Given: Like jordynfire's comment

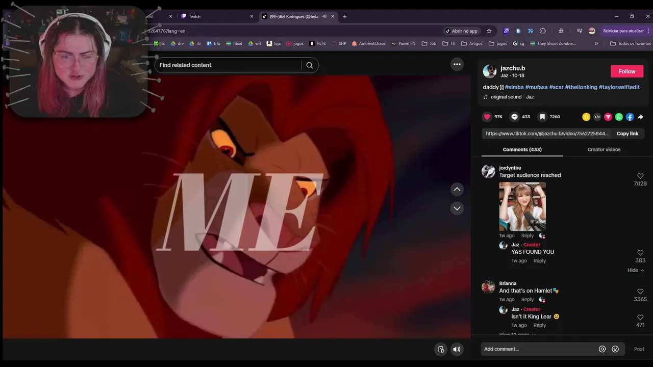Looking at the screenshot, I should click(x=640, y=176).
